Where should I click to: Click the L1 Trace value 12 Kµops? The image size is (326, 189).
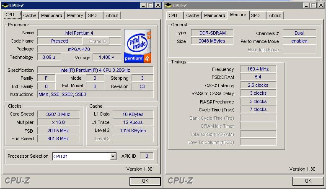click(133, 122)
